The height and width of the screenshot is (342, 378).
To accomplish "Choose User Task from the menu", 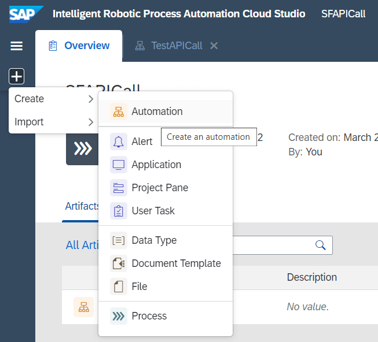I will pos(166,211).
